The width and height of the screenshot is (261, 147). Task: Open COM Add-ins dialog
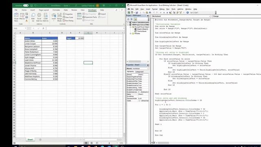pyautogui.click(x=45, y=17)
